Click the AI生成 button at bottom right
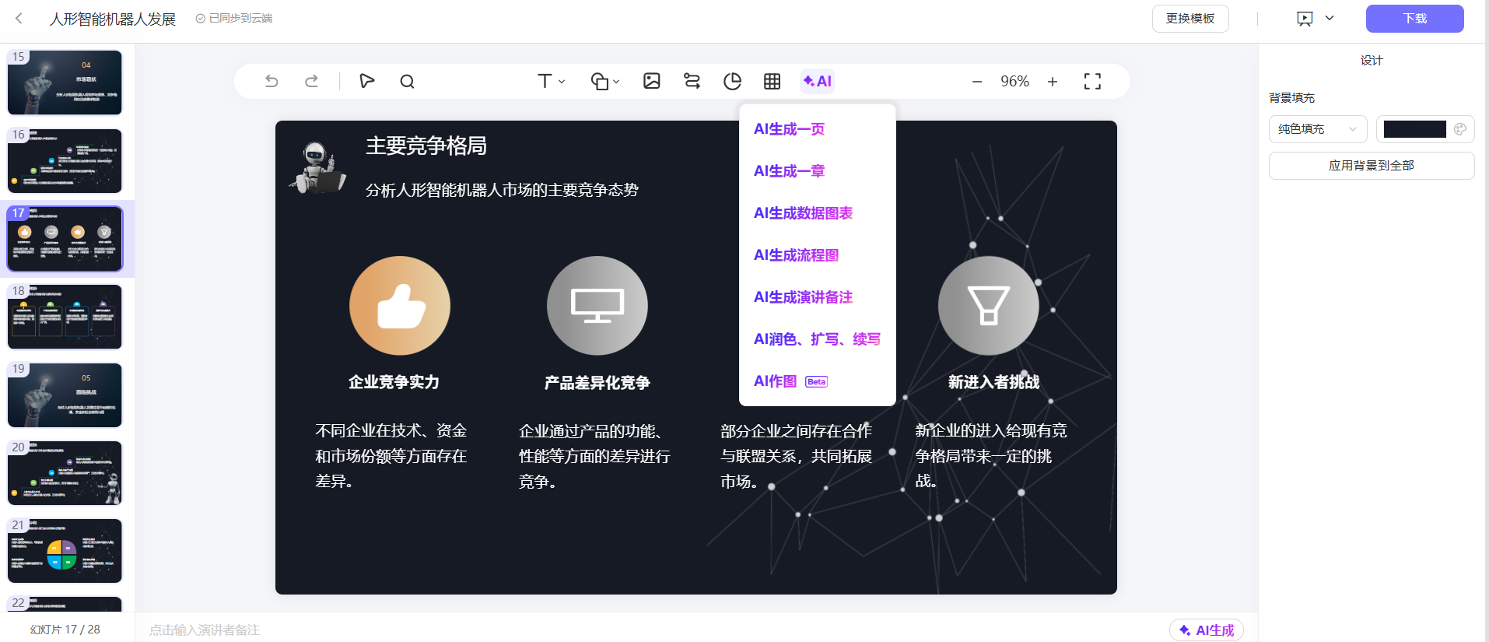Screen dimensions: 1489x642 (1207, 630)
